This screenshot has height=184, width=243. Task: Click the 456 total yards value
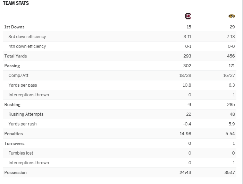[x=231, y=56]
